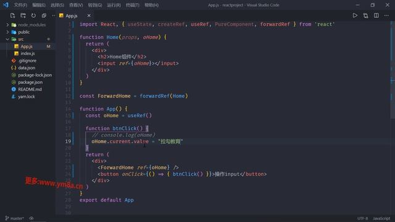The image size is (395, 222).
Task: Collapse all folders in Explorer
Action: pos(44,15)
